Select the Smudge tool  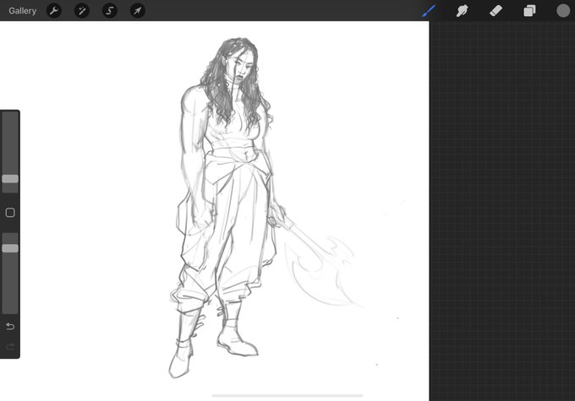462,11
